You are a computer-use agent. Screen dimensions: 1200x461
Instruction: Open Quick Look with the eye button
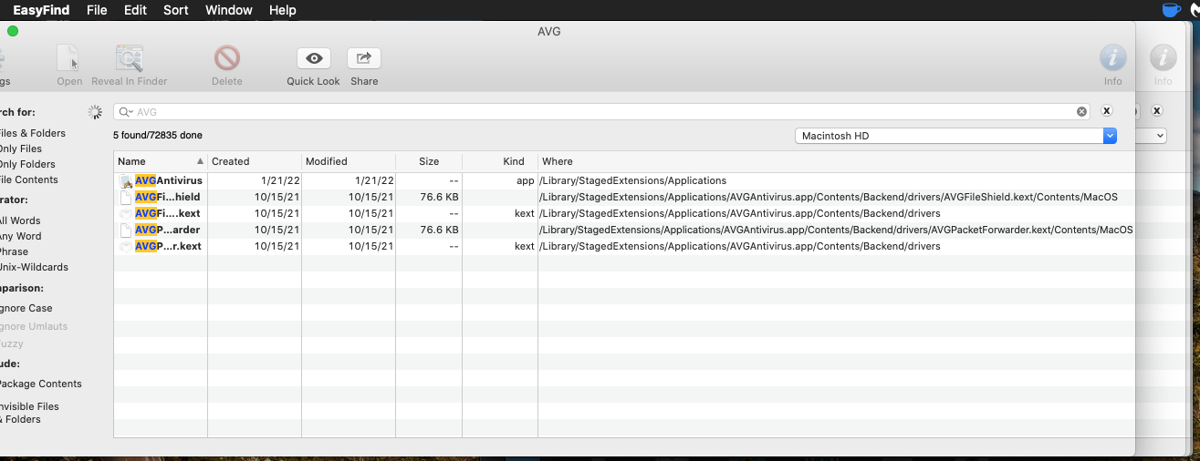[314, 58]
